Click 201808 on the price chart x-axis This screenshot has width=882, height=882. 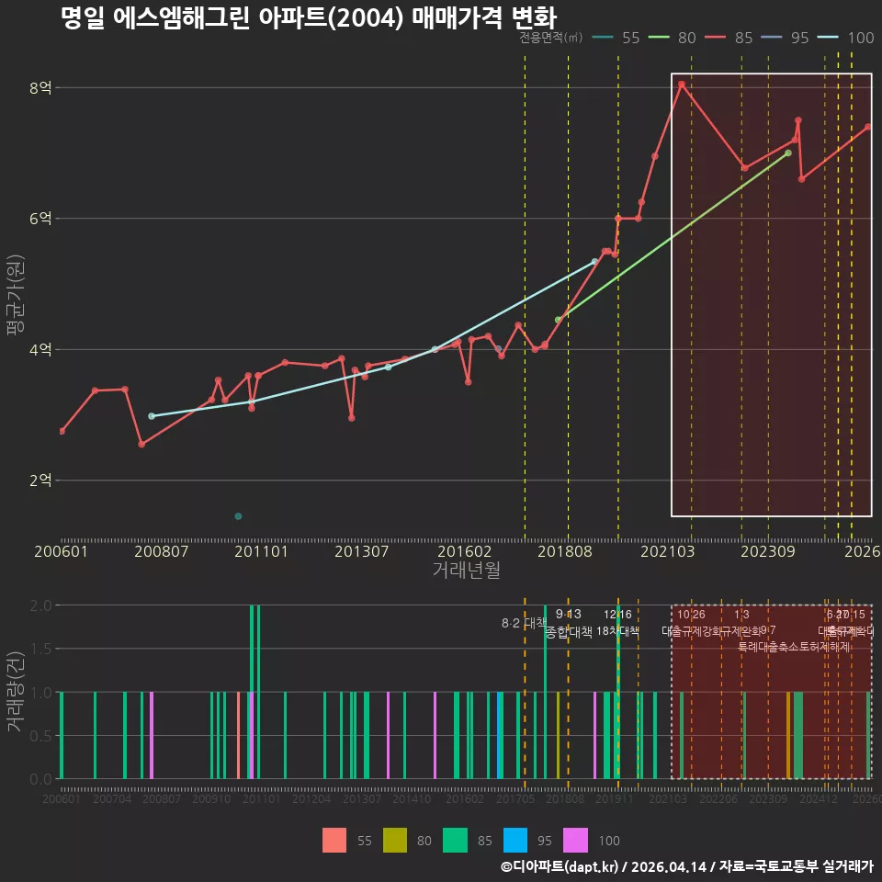[565, 551]
